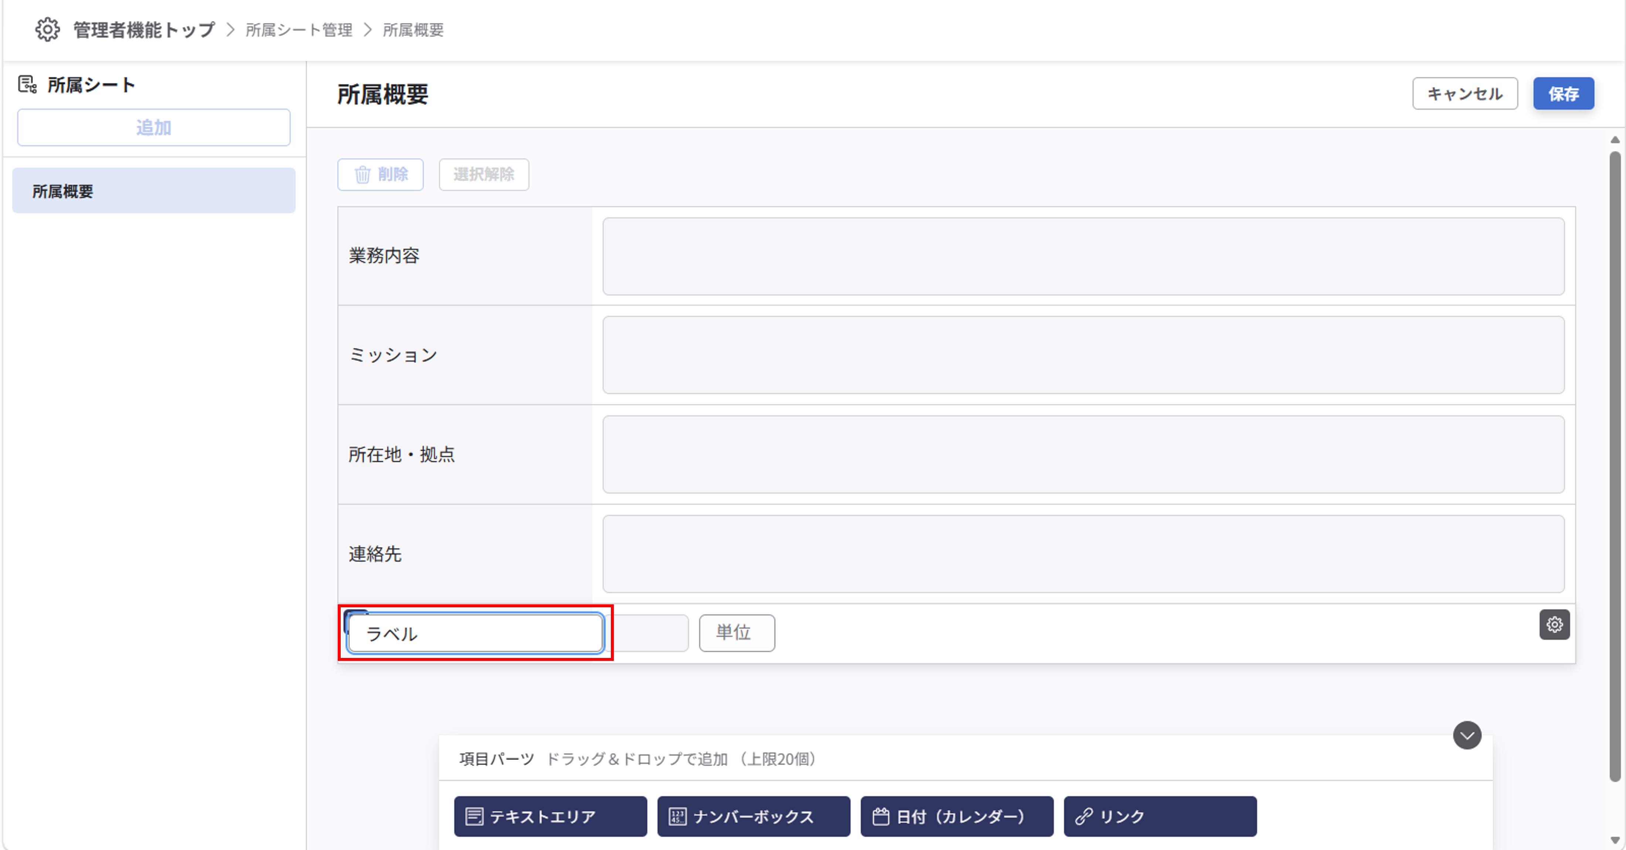This screenshot has height=850, width=1626.
Task: Open settings gear for the new item row
Action: click(1554, 625)
